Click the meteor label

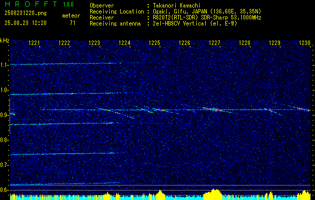point(71,15)
